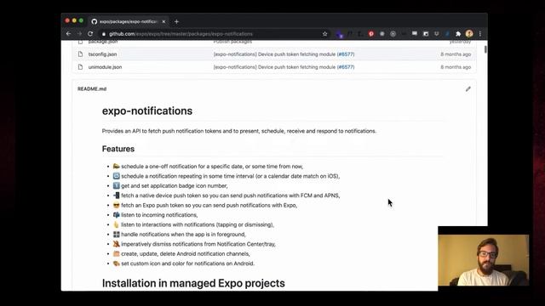Open the Extensions puzzle-piece menu
This screenshot has height=306, width=545.
[458, 34]
